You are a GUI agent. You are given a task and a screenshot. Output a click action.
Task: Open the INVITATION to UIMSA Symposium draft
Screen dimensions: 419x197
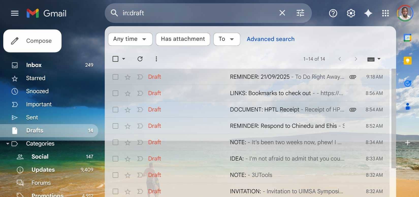(247, 191)
